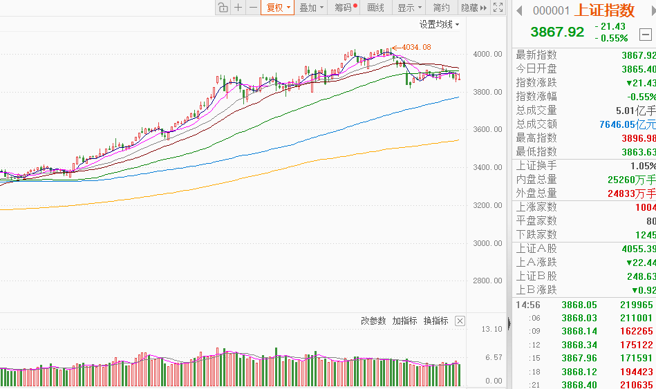This screenshot has height=389, width=656.
Task: Go to previous stock with left arrow
Action: (x=519, y=10)
